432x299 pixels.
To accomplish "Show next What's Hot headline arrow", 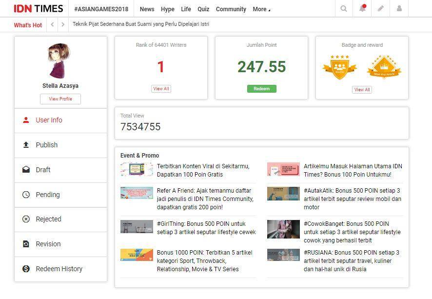I will pyautogui.click(x=63, y=24).
